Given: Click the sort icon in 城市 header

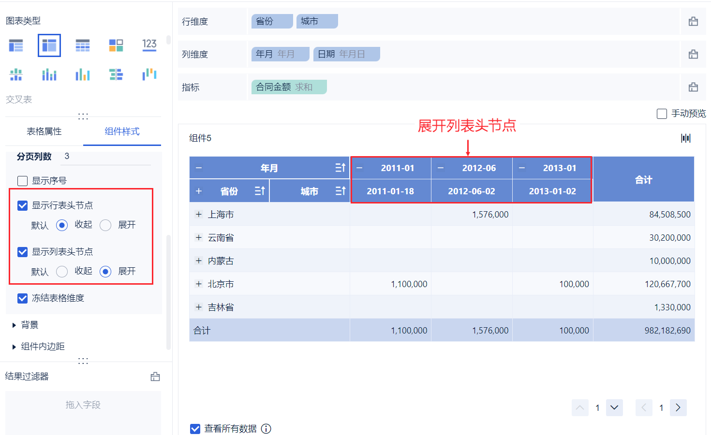Looking at the screenshot, I should click(x=341, y=191).
